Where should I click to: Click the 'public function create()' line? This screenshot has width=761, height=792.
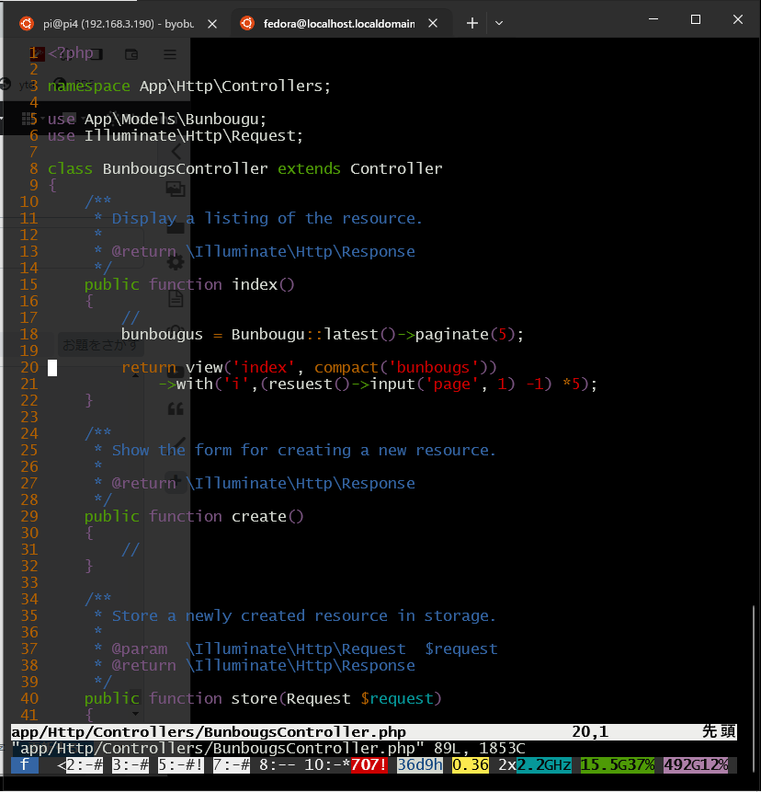click(x=194, y=517)
